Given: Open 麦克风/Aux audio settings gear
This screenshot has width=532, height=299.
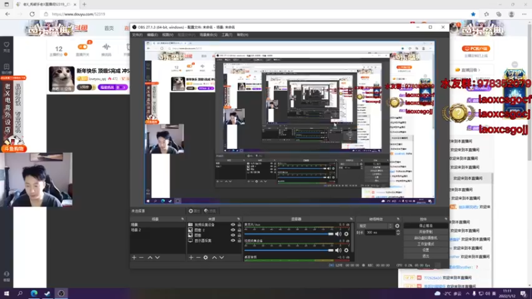Looking at the screenshot, I should point(346,234).
